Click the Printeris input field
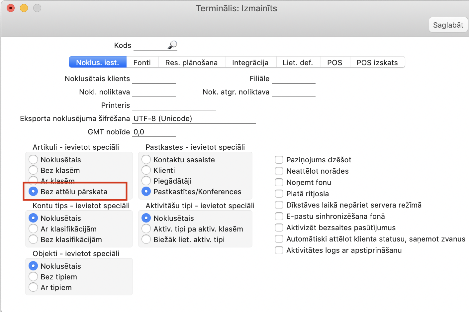The height and width of the screenshot is (312, 469). pos(174,105)
